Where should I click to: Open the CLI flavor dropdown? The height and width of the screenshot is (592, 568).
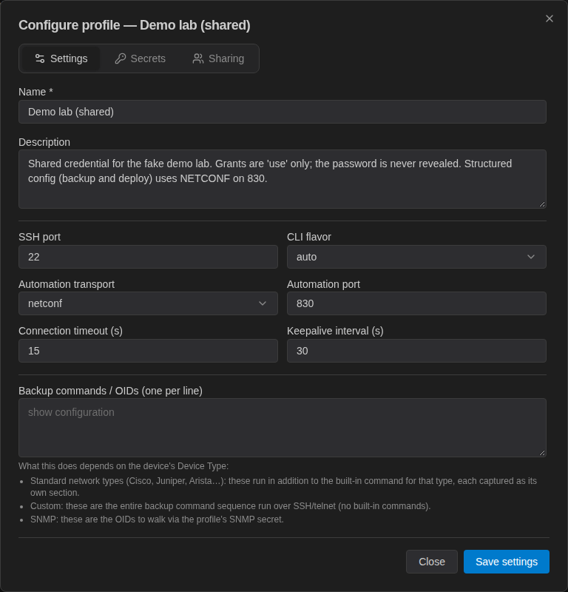[416, 257]
